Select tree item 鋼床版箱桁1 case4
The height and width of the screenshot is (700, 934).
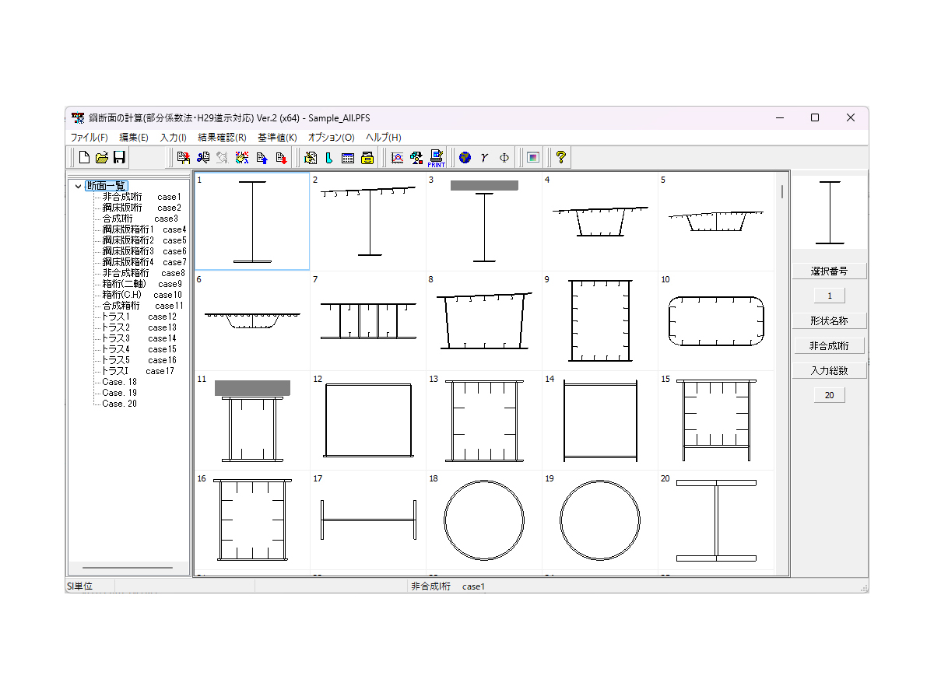tap(144, 229)
